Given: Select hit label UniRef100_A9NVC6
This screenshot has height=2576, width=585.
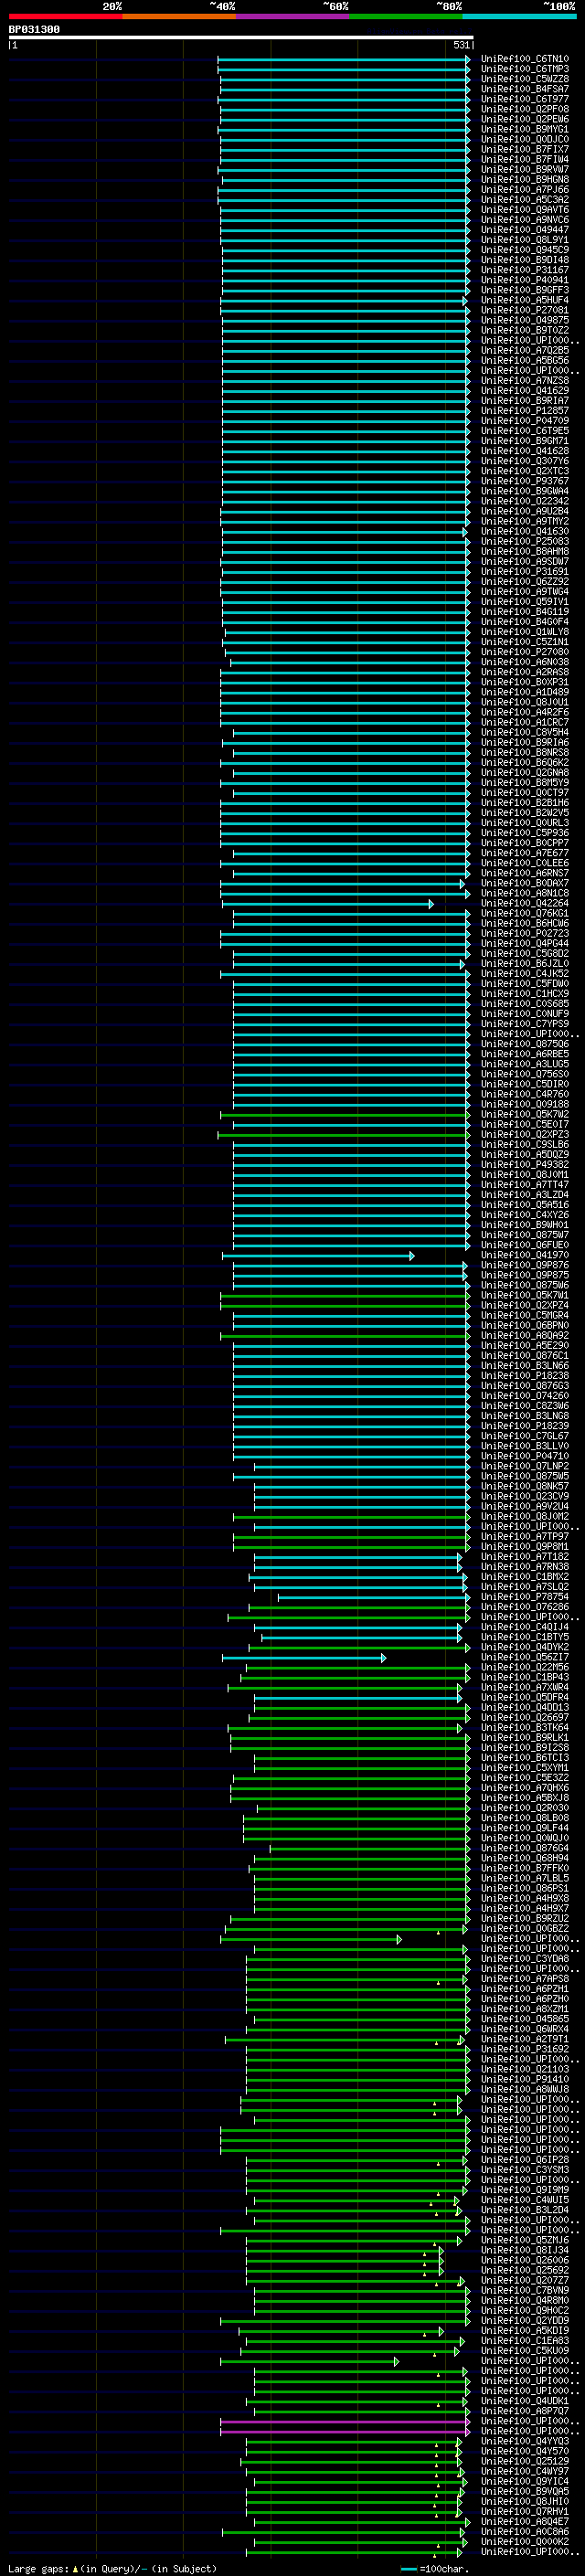Looking at the screenshot, I should (525, 220).
